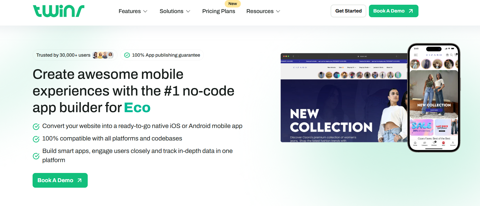Click the search magnifier icon in phone mockup
Viewport: 480px width, 206px height.
pyautogui.click(x=451, y=55)
